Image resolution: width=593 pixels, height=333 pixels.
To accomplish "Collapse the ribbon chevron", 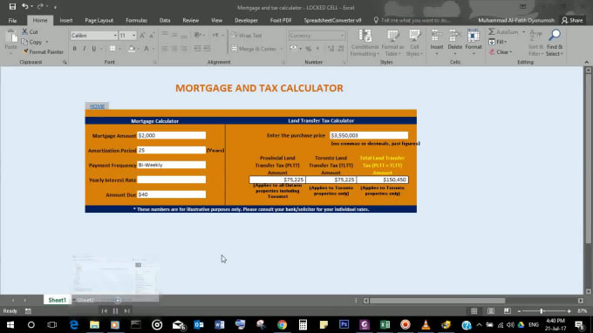I will [587, 62].
